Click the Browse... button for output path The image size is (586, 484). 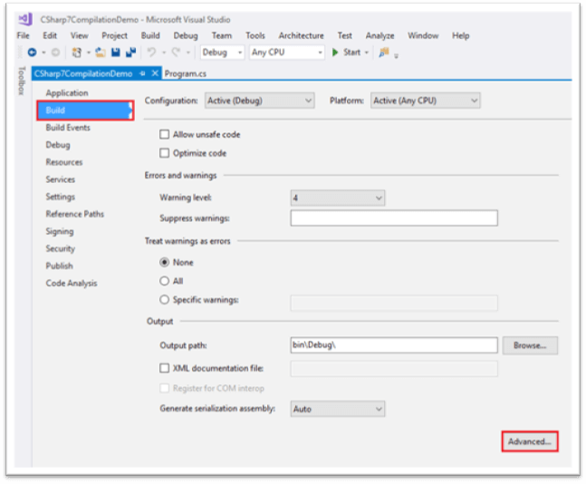(x=530, y=345)
